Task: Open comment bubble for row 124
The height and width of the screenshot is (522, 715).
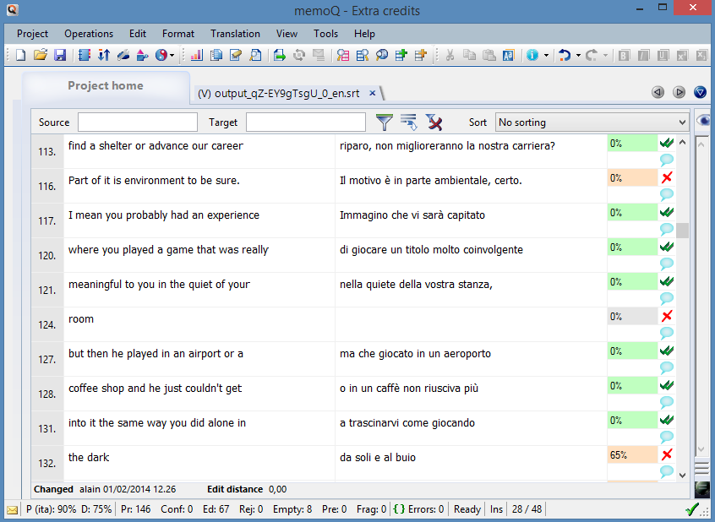Action: 667,334
